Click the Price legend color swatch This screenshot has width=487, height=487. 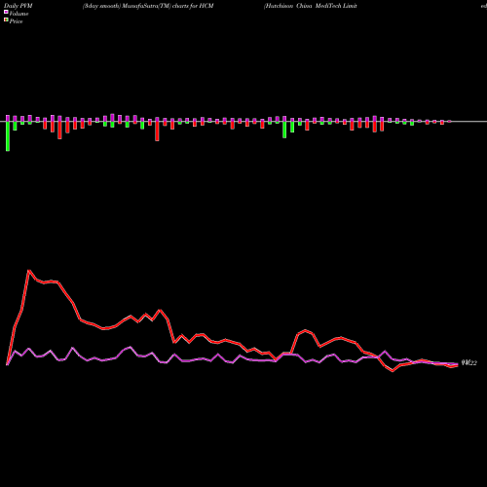coord(6,20)
